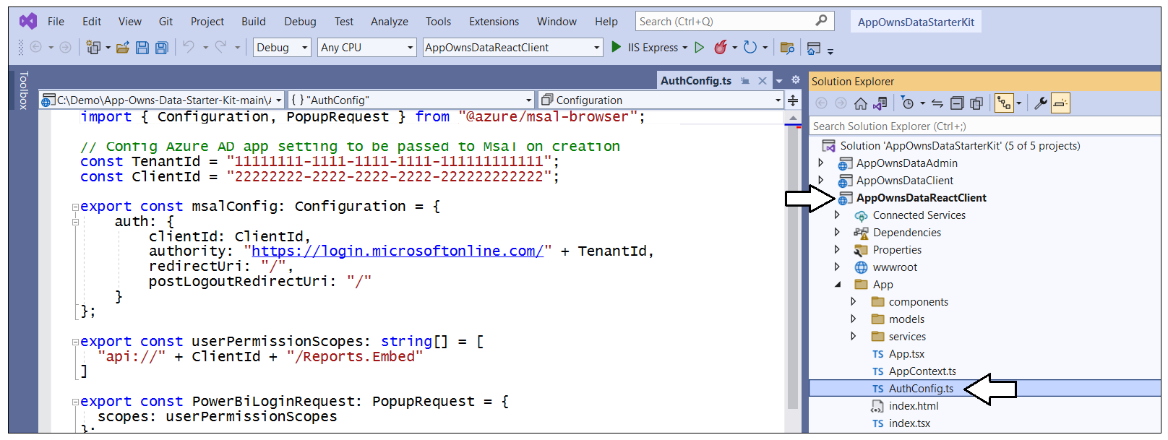Open the Debug configuration dropdown

pos(304,48)
